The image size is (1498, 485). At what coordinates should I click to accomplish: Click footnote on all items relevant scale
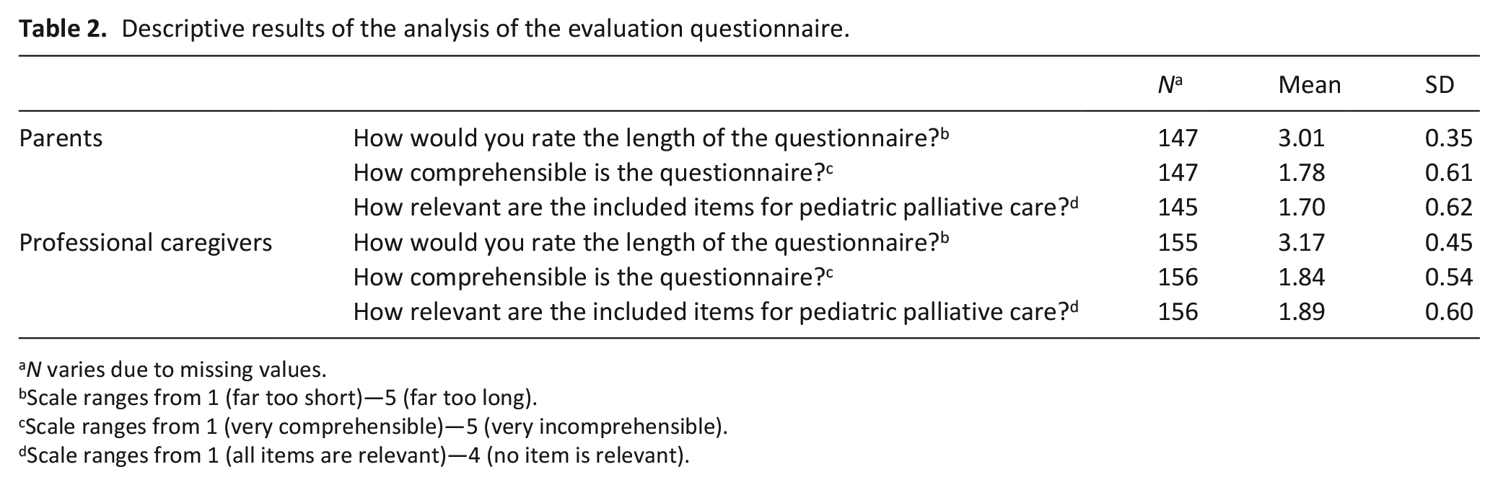[354, 456]
